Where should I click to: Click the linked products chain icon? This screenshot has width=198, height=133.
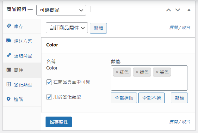9,55
